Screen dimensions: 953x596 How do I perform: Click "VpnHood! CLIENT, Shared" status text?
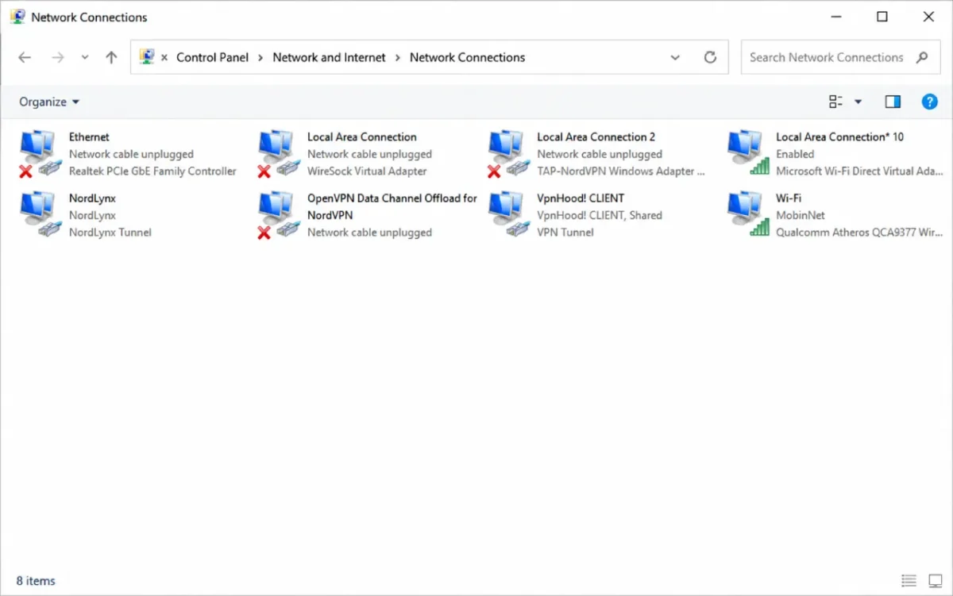600,215
